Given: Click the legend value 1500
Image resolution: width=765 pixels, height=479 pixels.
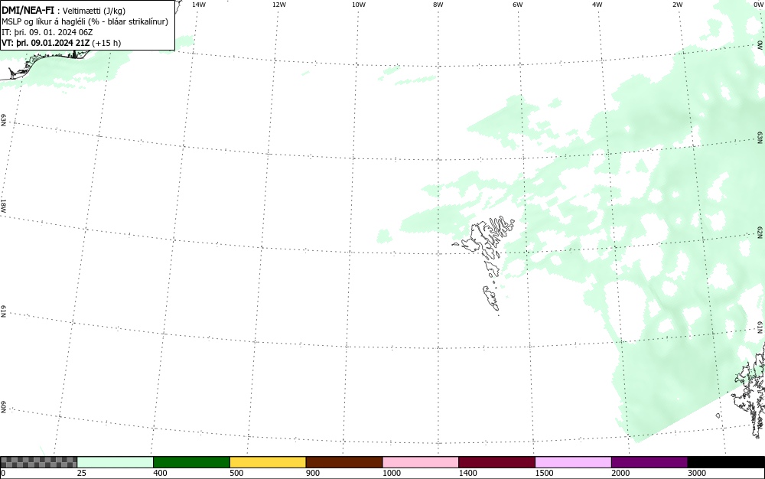Looking at the screenshot, I should 544,473.
